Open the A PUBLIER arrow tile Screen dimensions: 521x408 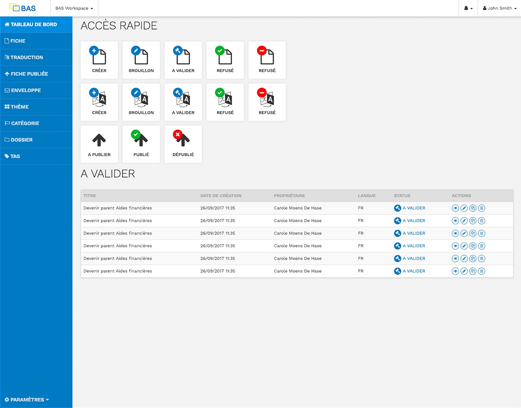[99, 144]
